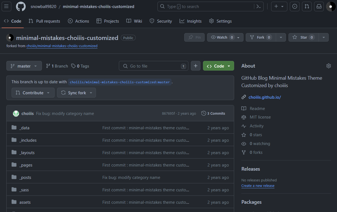View 0 Tags link
This screenshot has height=212, width=337.
[80, 66]
